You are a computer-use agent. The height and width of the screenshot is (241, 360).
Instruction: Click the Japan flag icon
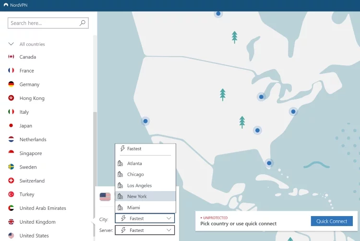click(x=11, y=126)
